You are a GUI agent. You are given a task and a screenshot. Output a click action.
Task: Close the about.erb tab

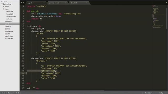click(x=87, y=3)
